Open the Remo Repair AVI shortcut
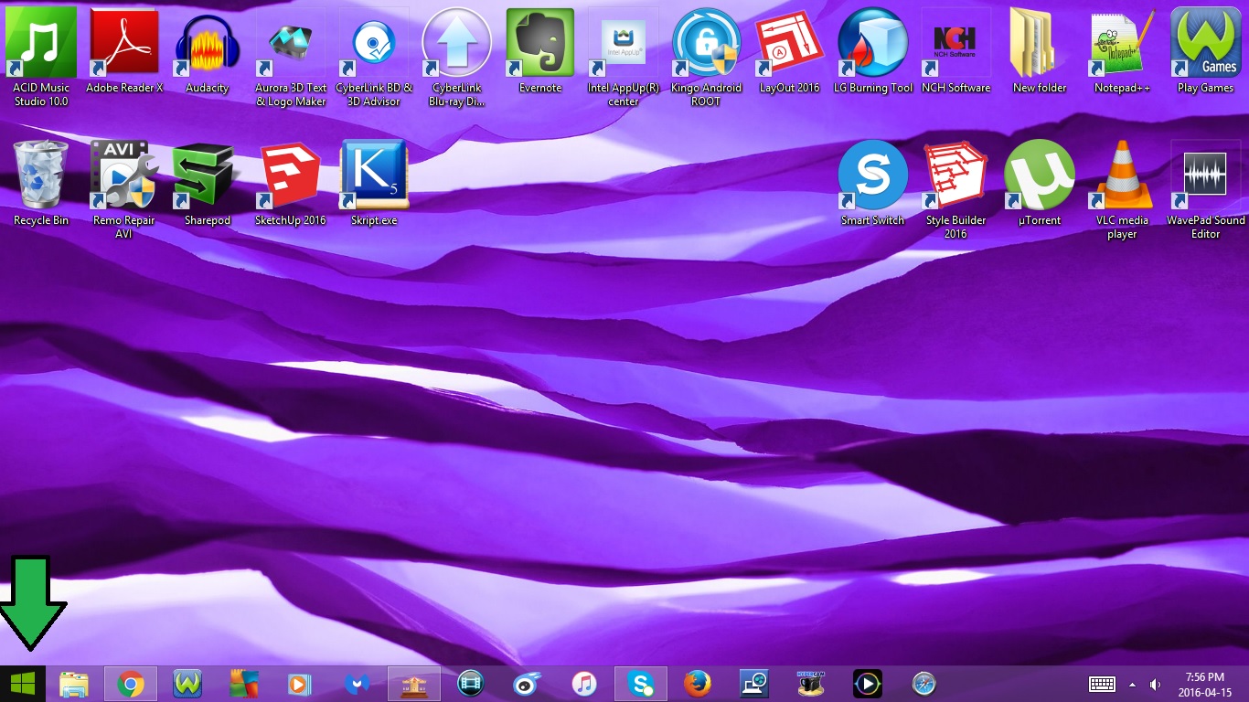 (124, 189)
